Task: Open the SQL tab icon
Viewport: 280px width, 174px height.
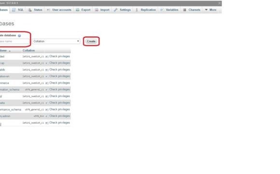Action: pos(14,10)
